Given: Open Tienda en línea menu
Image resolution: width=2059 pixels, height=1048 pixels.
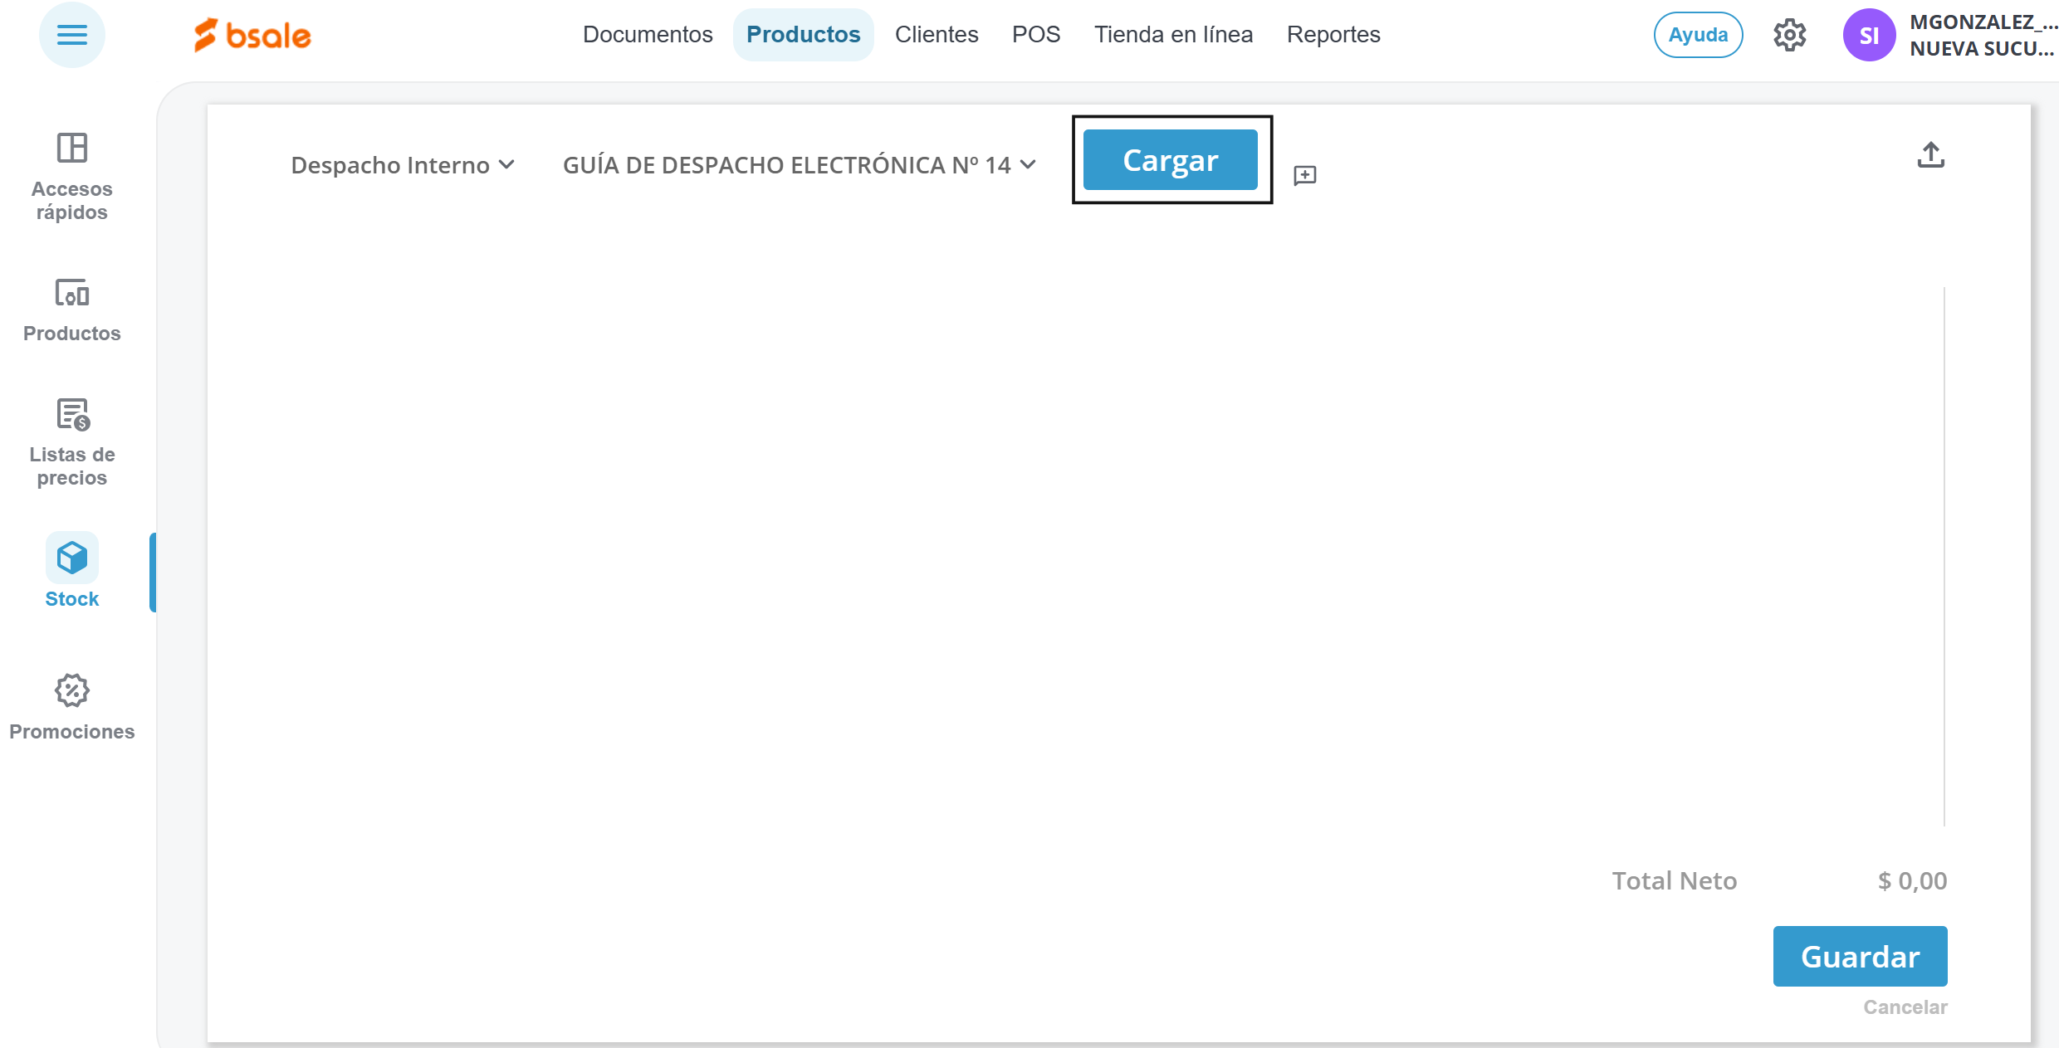Looking at the screenshot, I should [1173, 35].
